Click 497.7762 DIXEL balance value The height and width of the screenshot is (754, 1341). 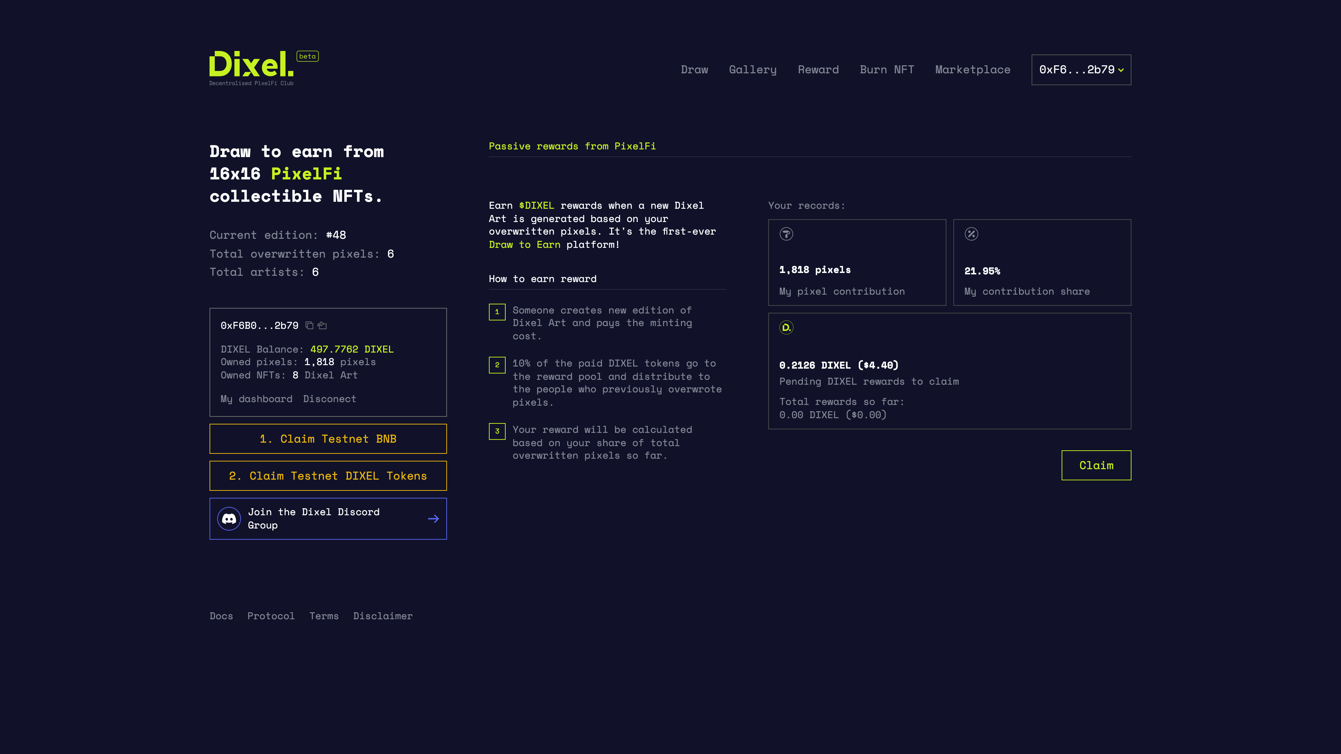[x=352, y=349]
